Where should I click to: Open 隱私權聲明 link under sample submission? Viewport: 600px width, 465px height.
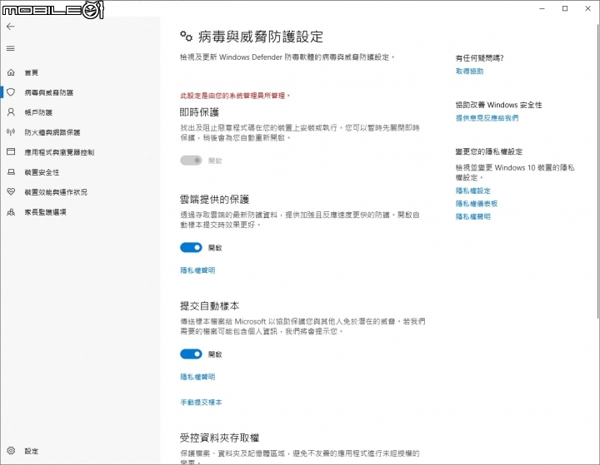click(197, 377)
